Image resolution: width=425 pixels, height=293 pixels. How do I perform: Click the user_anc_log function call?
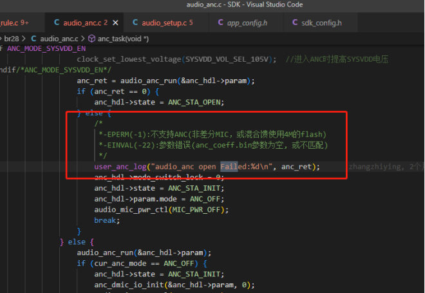point(120,167)
